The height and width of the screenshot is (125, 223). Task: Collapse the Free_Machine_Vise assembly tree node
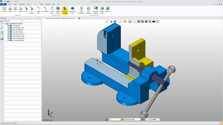click(5, 24)
